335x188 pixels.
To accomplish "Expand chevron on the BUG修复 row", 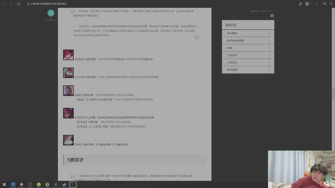I will [269, 70].
